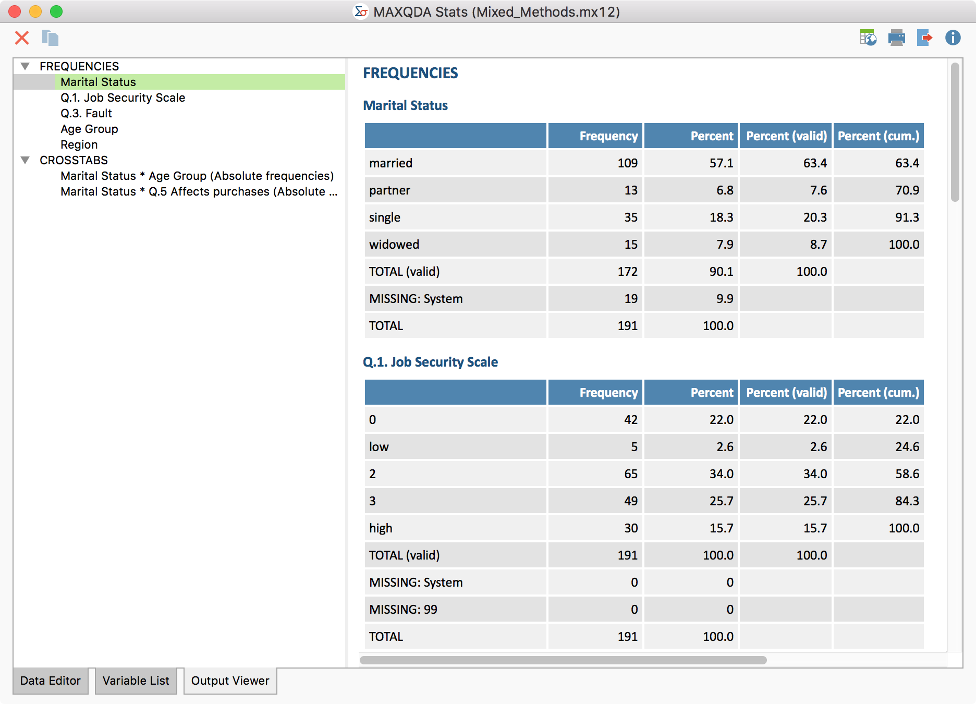The image size is (976, 704).
Task: Click the widowed cumulative value 100.0
Action: 904,245
